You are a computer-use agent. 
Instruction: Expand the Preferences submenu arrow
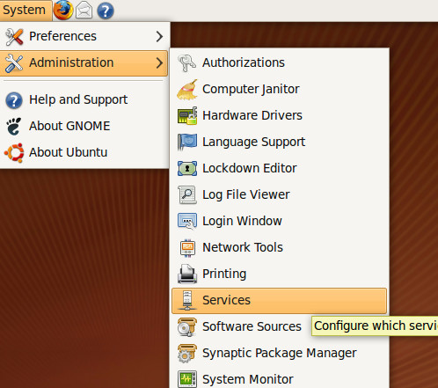coord(159,36)
